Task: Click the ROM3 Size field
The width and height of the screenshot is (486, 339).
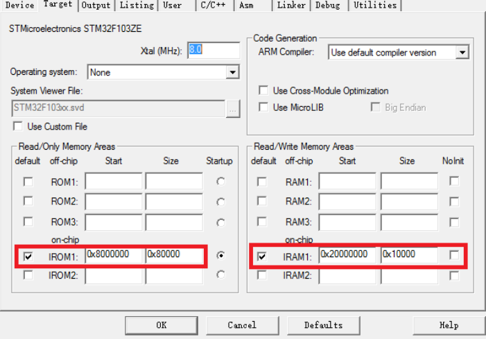Action: 174,222
